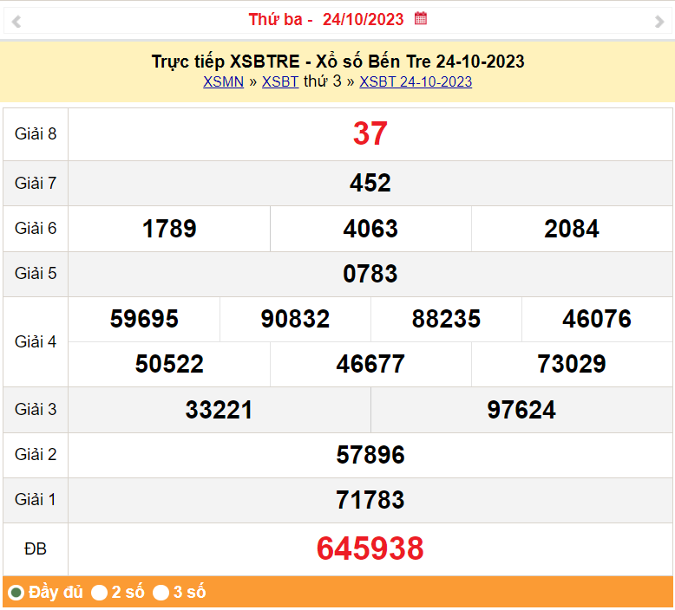The height and width of the screenshot is (610, 675).
Task: Click the Giải 2 number 57896
Action: 370,455
